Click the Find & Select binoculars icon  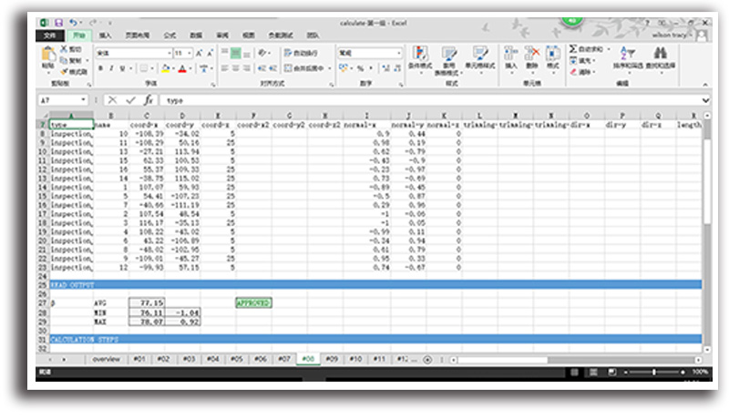point(662,56)
